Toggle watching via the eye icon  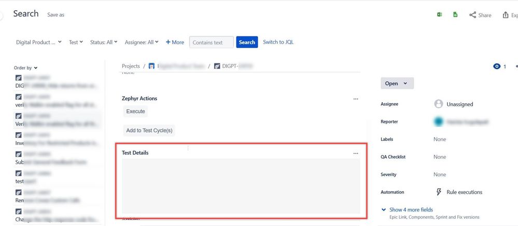[x=497, y=66]
